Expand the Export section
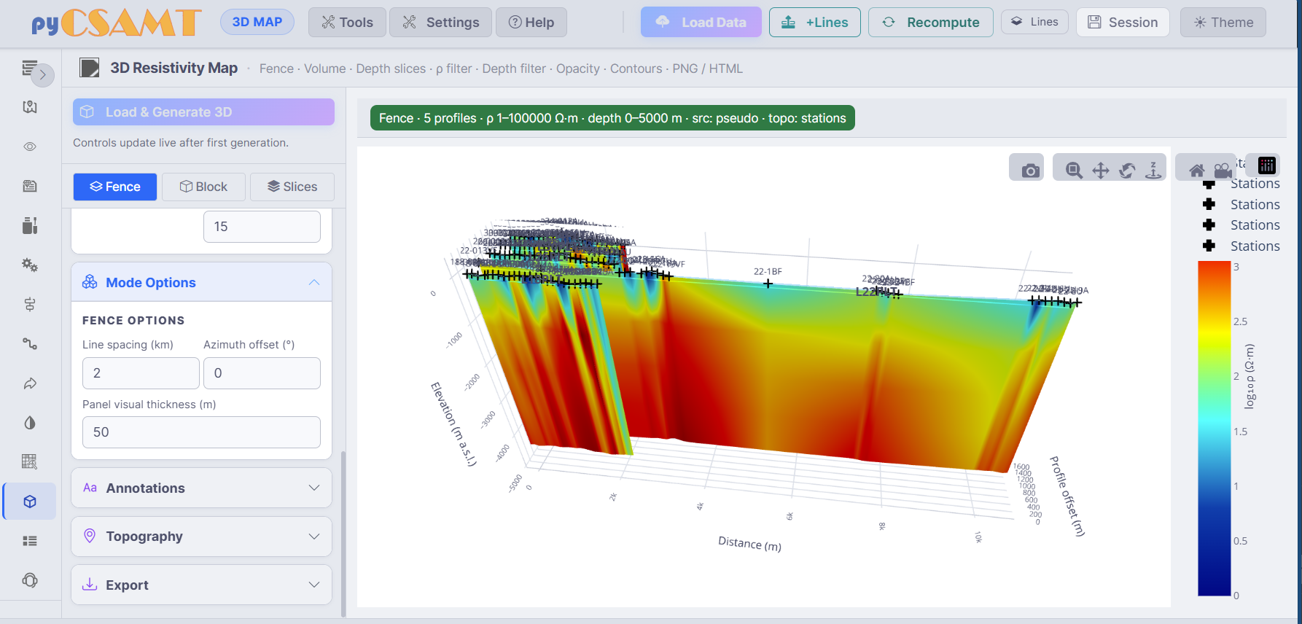 point(202,585)
